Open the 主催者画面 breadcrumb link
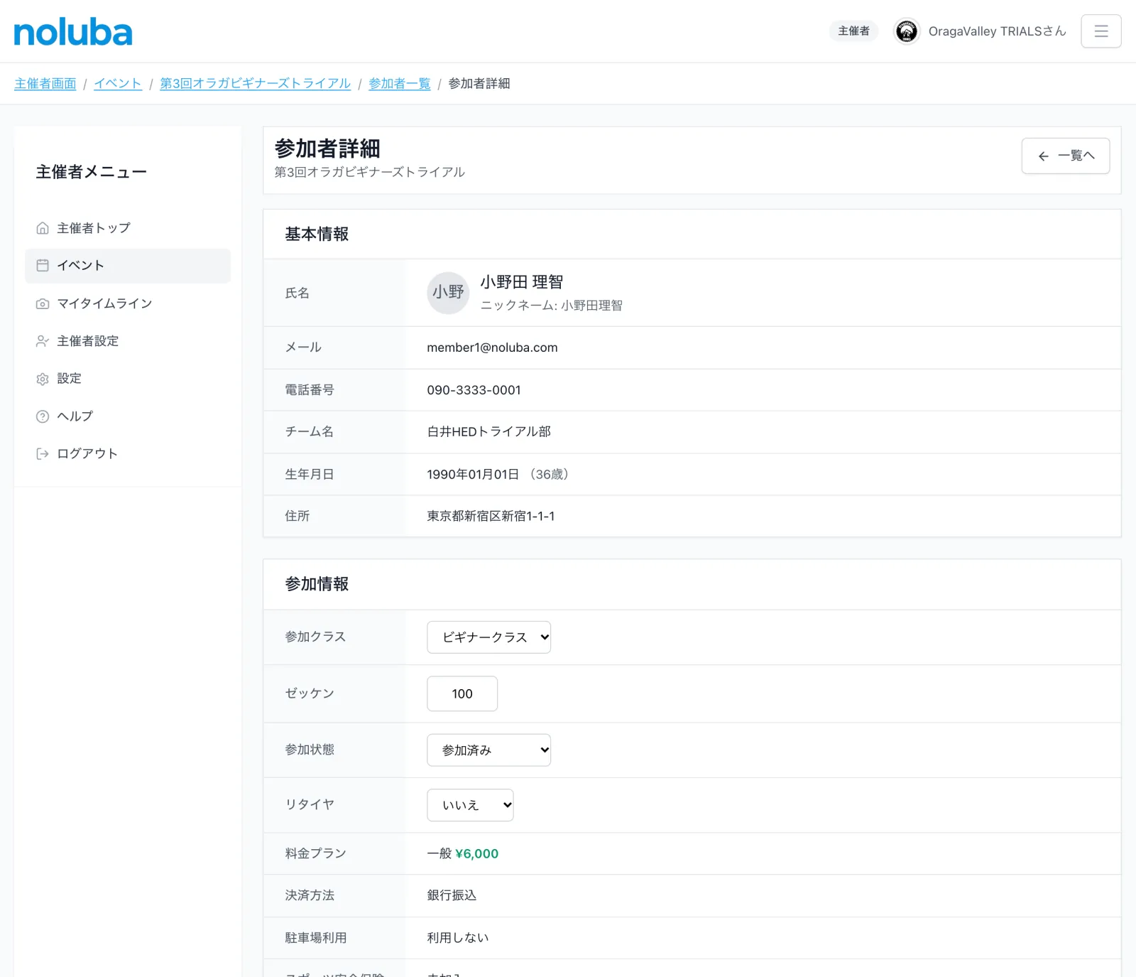1136x977 pixels. 45,84
